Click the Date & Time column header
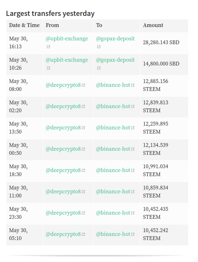 click(x=24, y=25)
